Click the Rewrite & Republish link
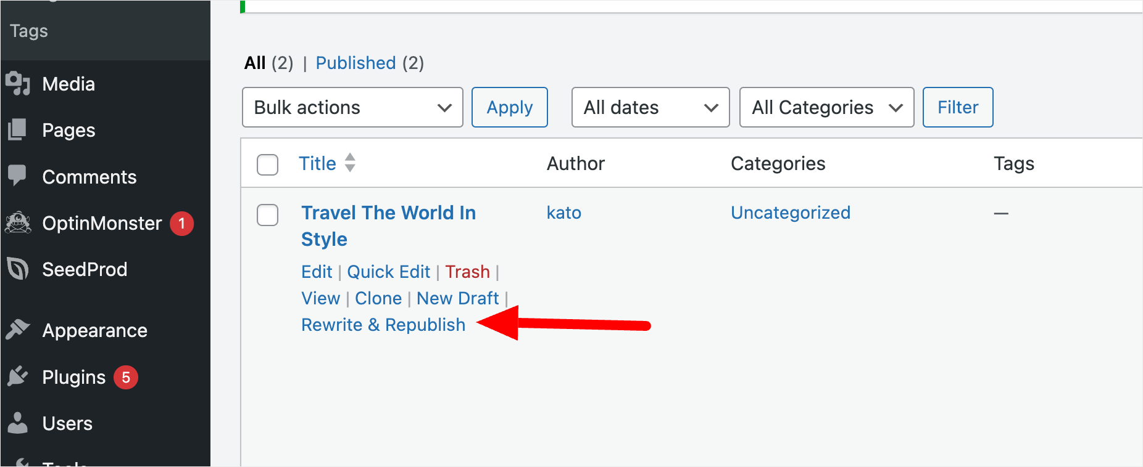 click(383, 325)
